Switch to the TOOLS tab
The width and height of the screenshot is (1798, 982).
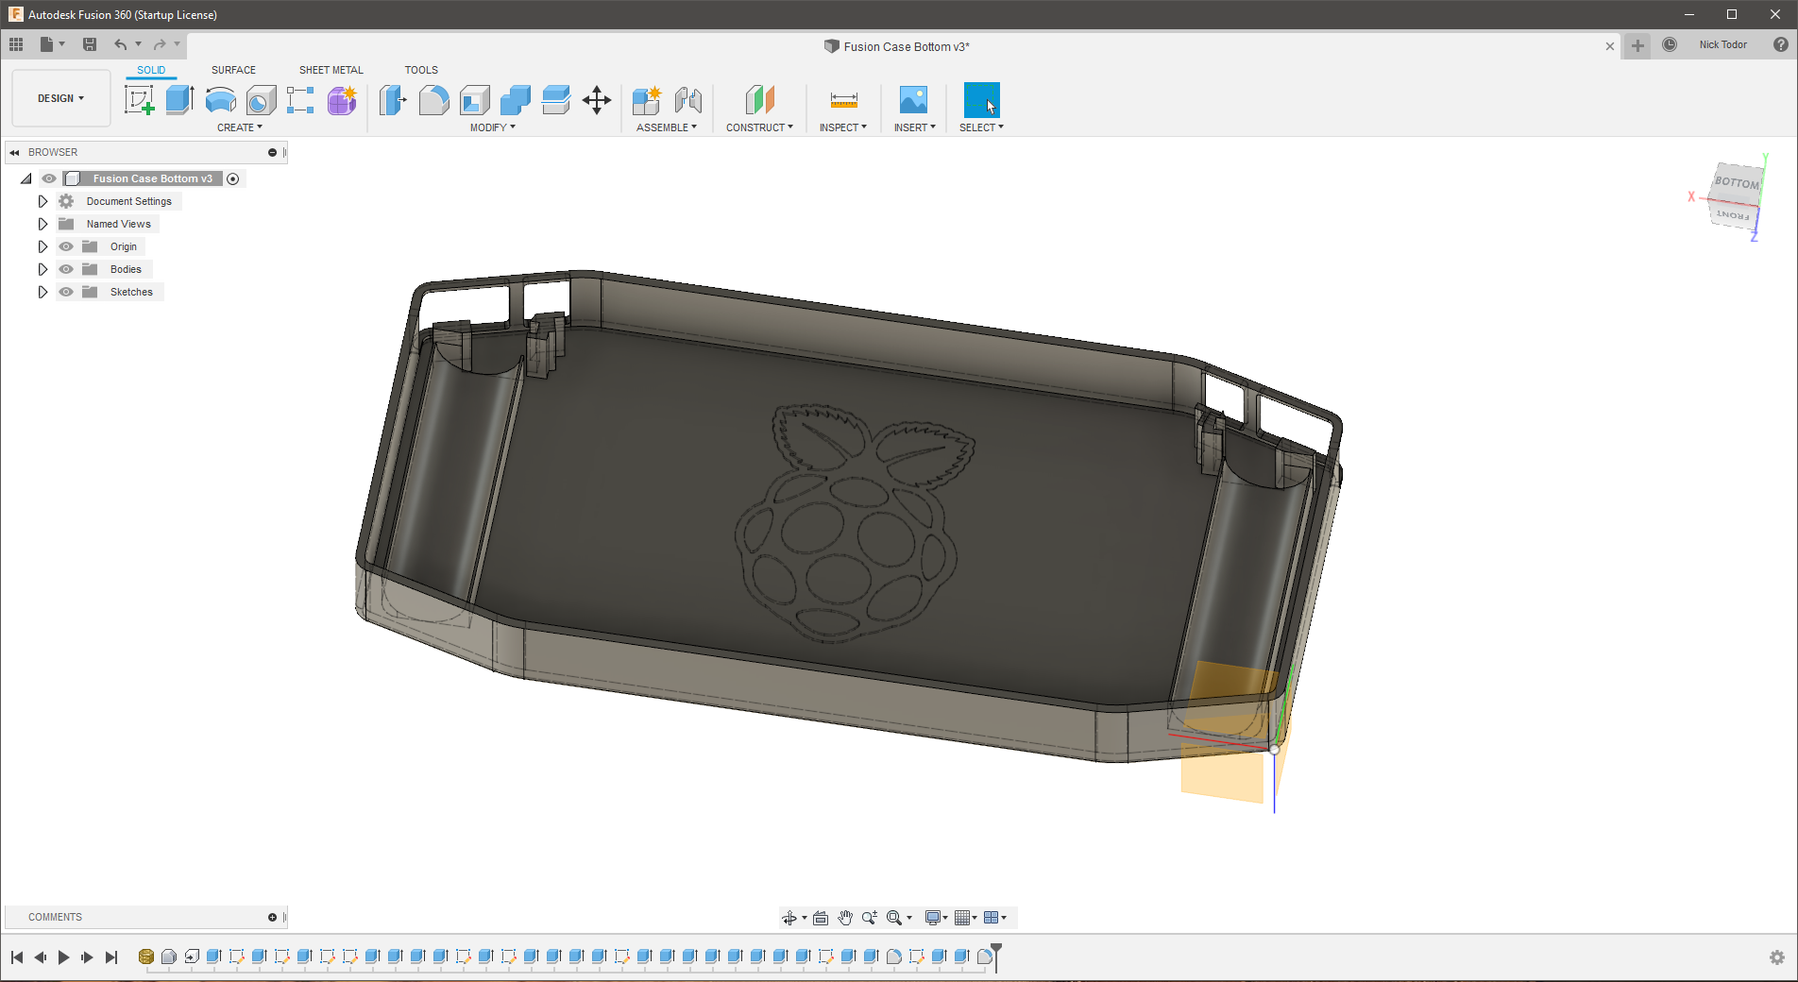(x=421, y=70)
